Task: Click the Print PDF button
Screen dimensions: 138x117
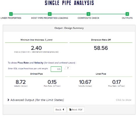Action: (76, 110)
